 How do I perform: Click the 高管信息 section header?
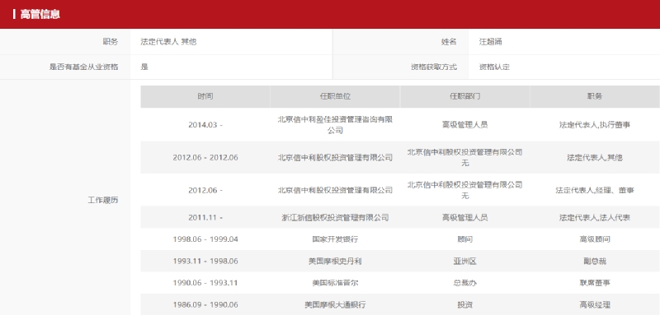(x=40, y=14)
